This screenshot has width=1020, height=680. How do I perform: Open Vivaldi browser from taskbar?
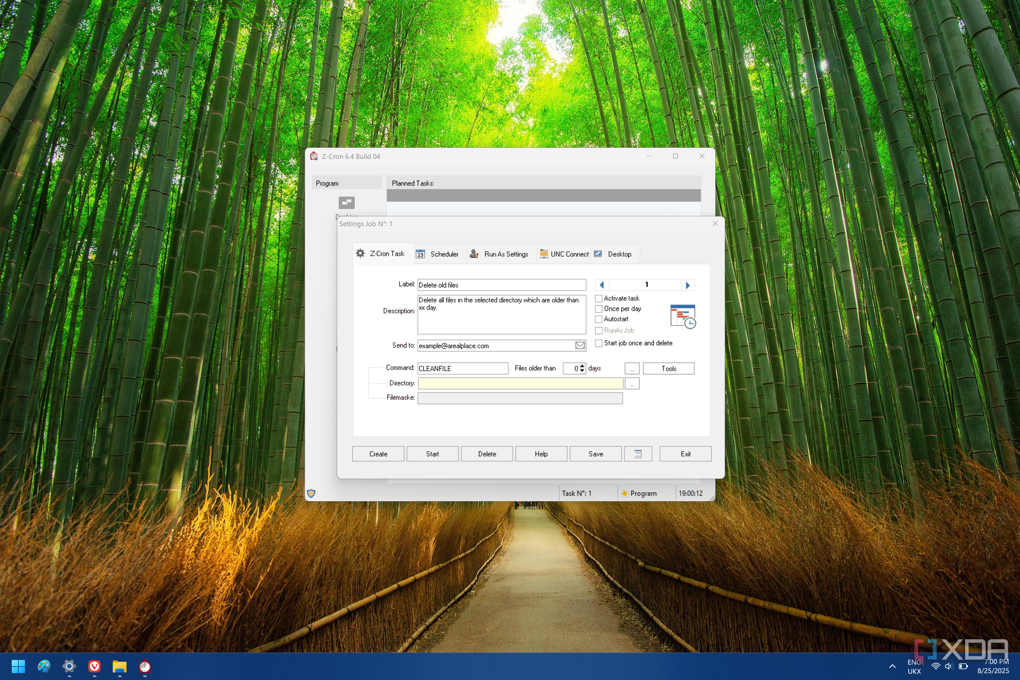(x=94, y=666)
